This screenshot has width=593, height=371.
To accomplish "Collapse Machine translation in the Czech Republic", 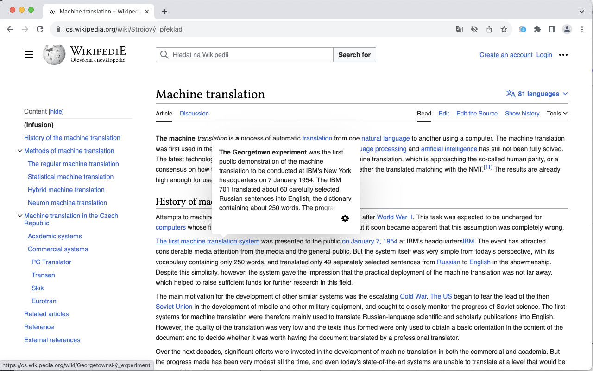I will 20,215.
